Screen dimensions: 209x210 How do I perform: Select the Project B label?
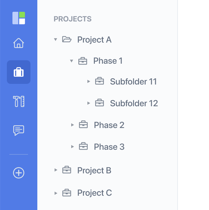(94, 170)
